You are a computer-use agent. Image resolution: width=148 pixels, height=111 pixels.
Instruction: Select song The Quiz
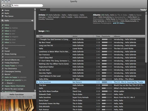click(x=43, y=85)
